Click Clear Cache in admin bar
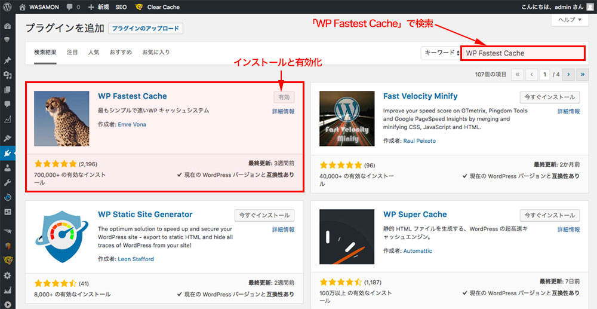Image resolution: width=597 pixels, height=309 pixels. coord(157,7)
